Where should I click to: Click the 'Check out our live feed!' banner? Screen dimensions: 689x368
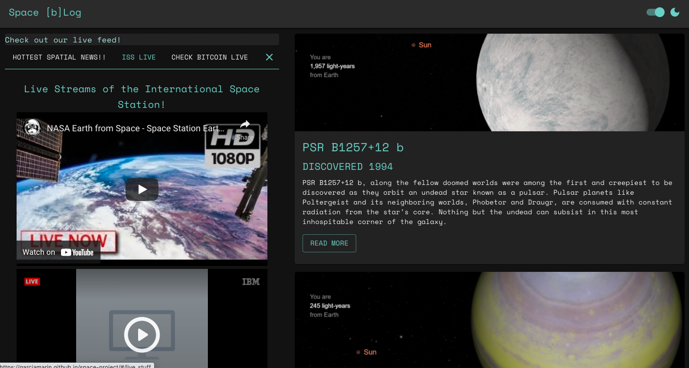pos(142,40)
